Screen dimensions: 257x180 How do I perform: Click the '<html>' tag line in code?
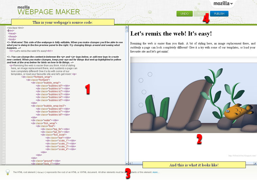(11, 31)
